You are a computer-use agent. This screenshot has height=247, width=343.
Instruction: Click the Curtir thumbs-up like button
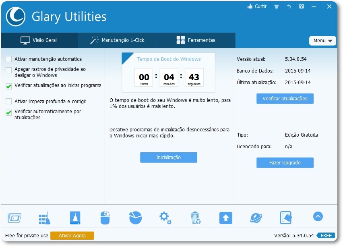(x=257, y=6)
